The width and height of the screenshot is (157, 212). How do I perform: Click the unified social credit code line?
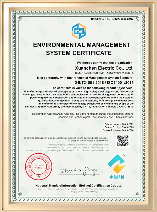tap(104, 73)
